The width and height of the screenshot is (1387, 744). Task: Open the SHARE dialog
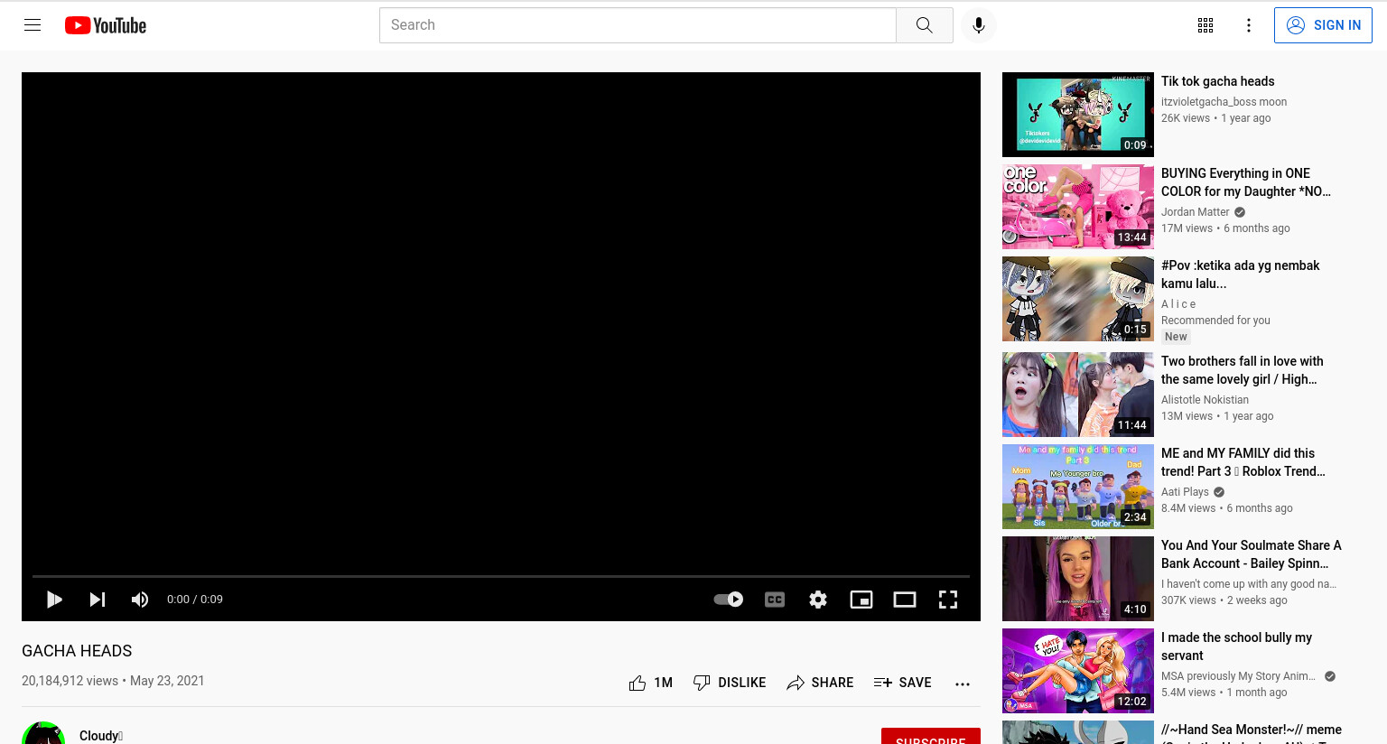(x=820, y=683)
